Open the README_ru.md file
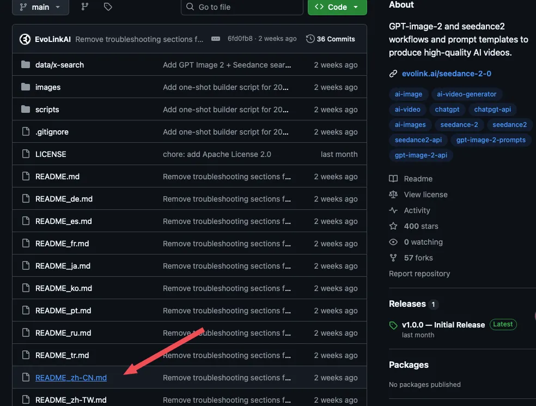 63,333
